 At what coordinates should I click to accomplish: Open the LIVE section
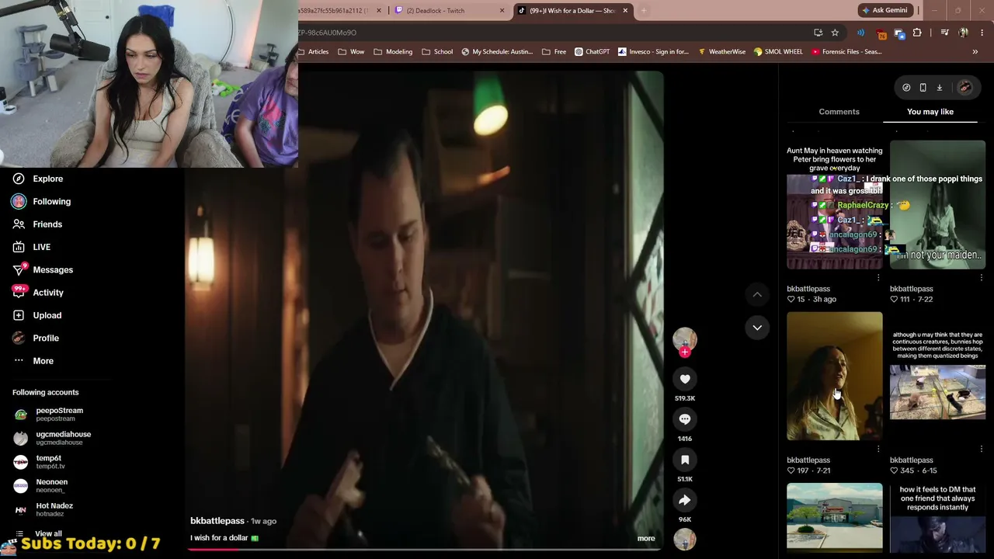(32, 247)
